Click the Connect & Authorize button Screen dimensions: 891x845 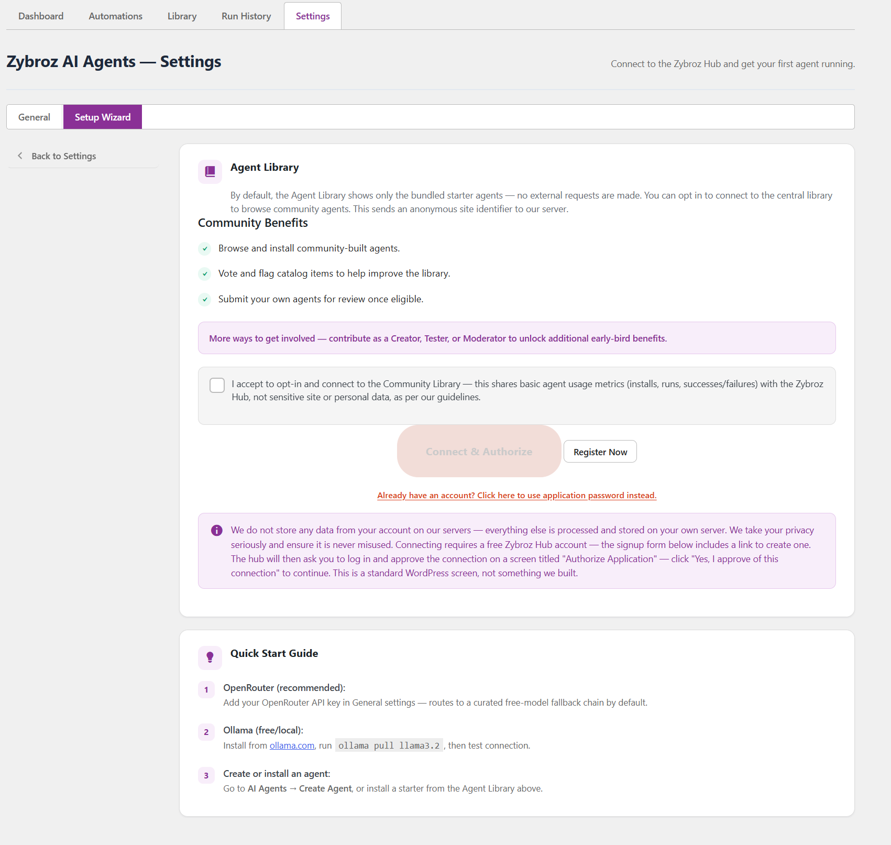pyautogui.click(x=479, y=451)
